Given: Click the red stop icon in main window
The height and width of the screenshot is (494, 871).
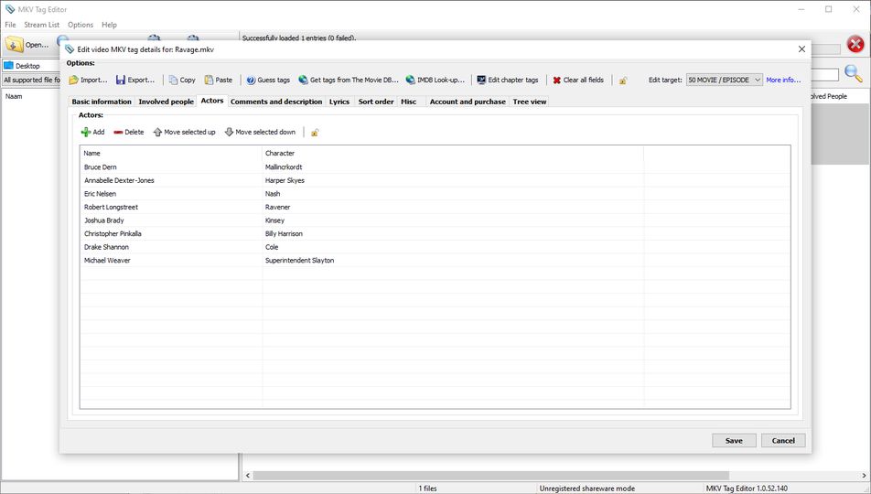Looking at the screenshot, I should tap(855, 44).
